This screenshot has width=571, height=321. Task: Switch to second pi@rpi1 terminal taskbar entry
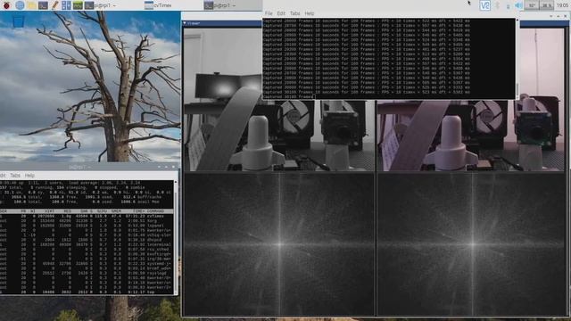point(219,5)
